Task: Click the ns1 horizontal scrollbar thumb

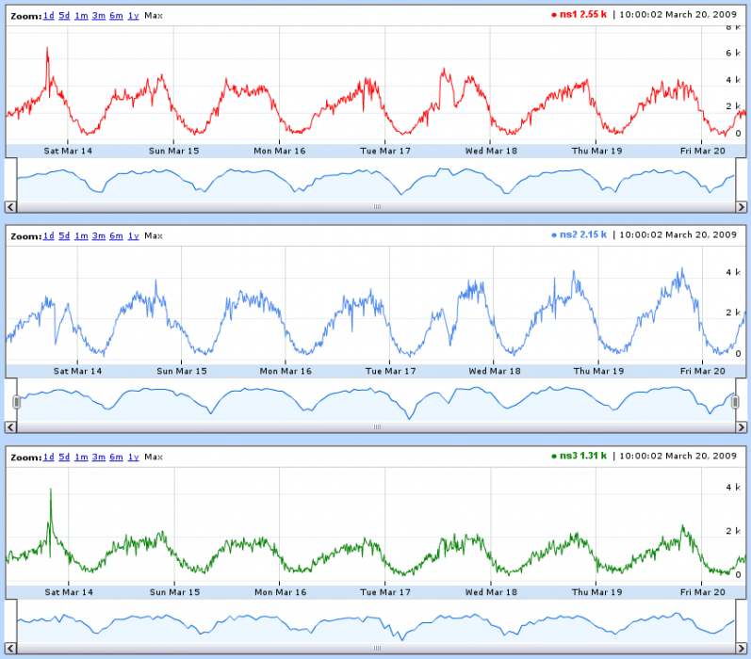Action: click(x=377, y=207)
